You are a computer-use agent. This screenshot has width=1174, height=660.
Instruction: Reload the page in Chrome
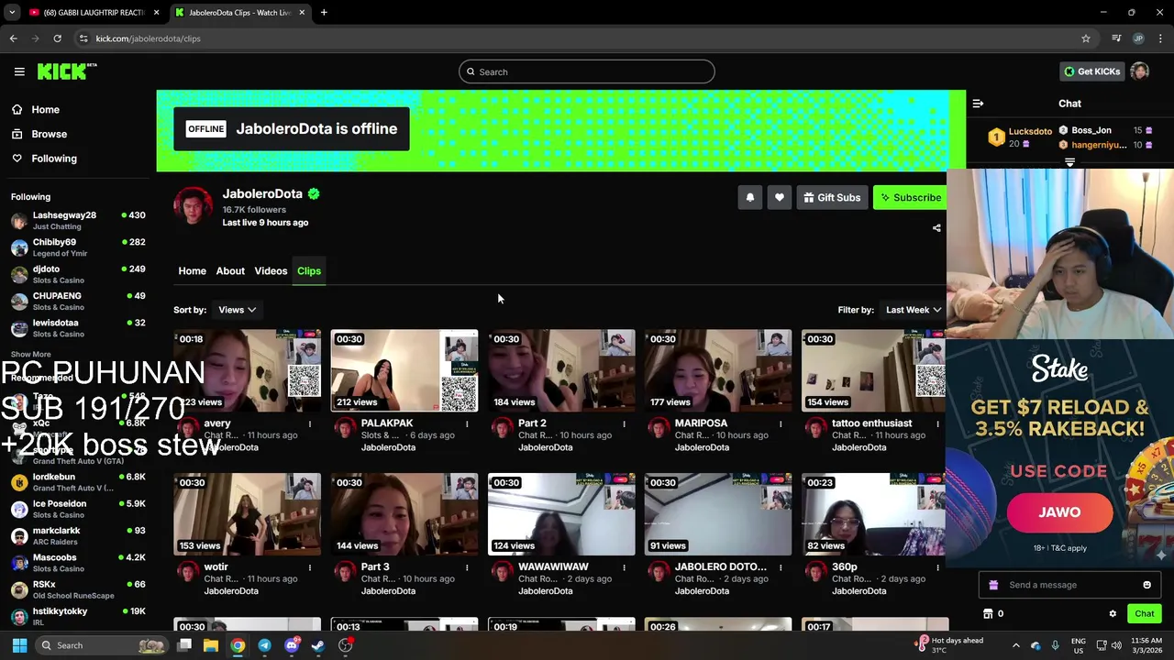(57, 38)
